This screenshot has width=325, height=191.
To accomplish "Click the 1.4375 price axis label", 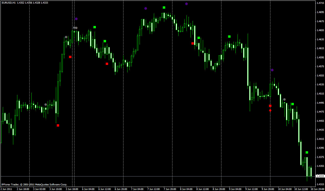I will [320, 157].
